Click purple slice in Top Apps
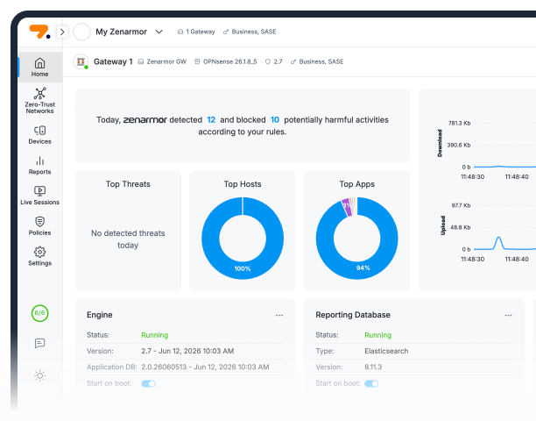 point(347,207)
